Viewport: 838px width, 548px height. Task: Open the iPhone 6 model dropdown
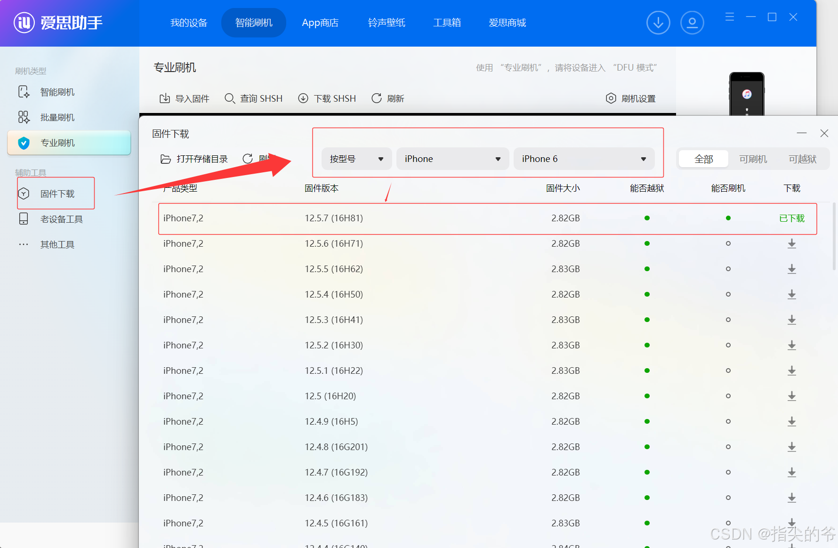click(584, 159)
